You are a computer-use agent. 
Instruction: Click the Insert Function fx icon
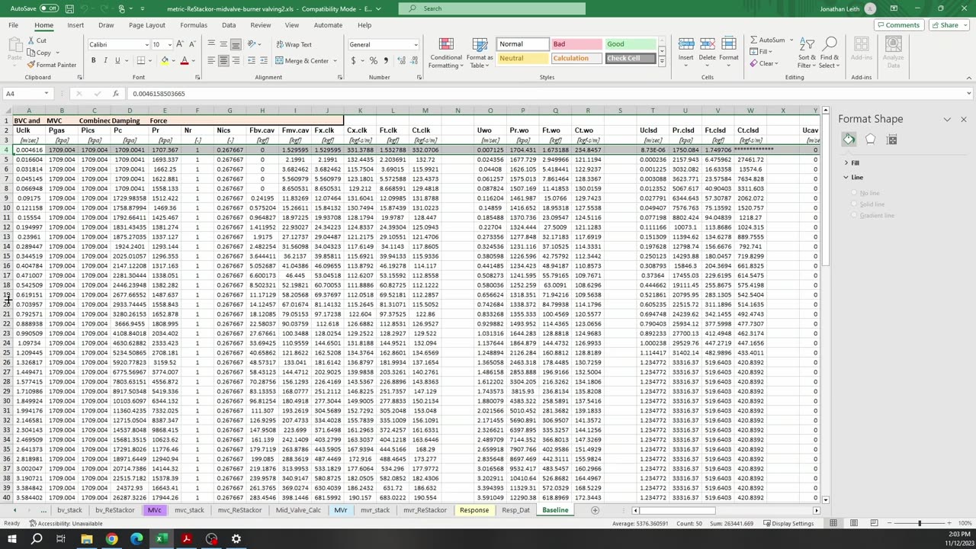115,93
